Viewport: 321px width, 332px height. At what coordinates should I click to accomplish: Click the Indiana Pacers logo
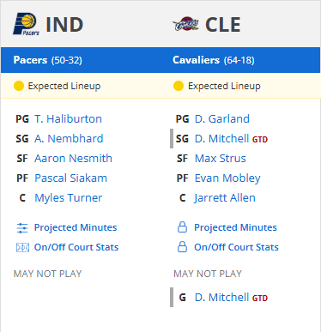pos(27,24)
